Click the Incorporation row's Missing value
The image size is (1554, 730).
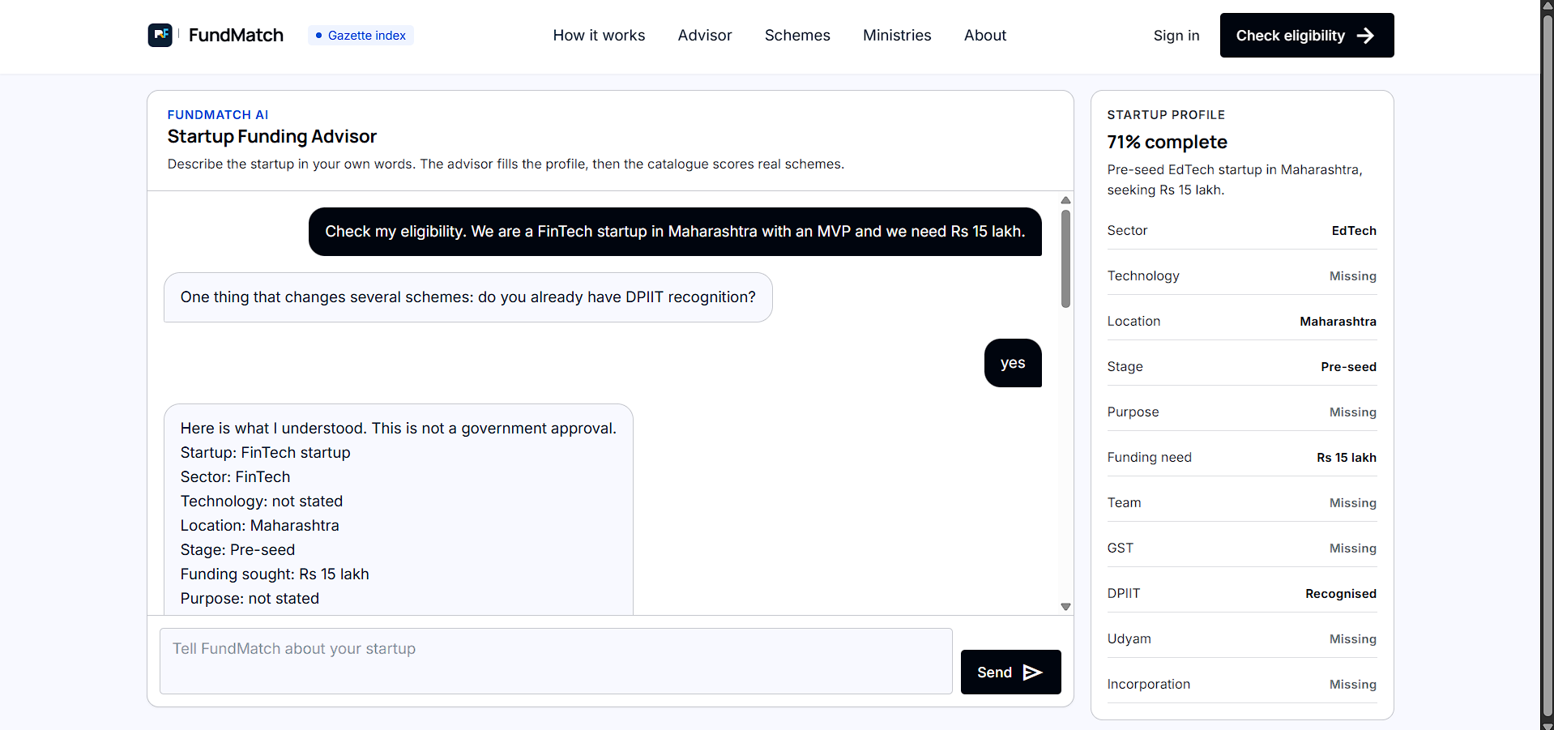1353,685
